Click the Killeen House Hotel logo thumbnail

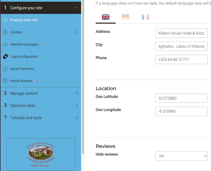(41, 154)
